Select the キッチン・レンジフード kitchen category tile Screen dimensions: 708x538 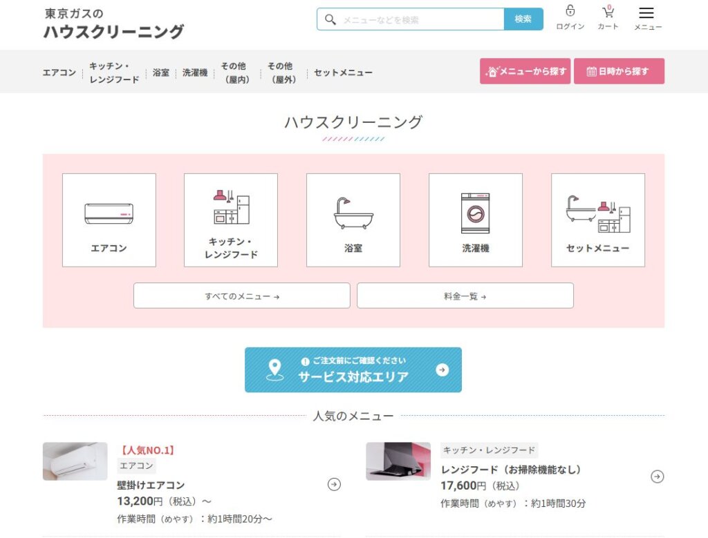point(231,219)
